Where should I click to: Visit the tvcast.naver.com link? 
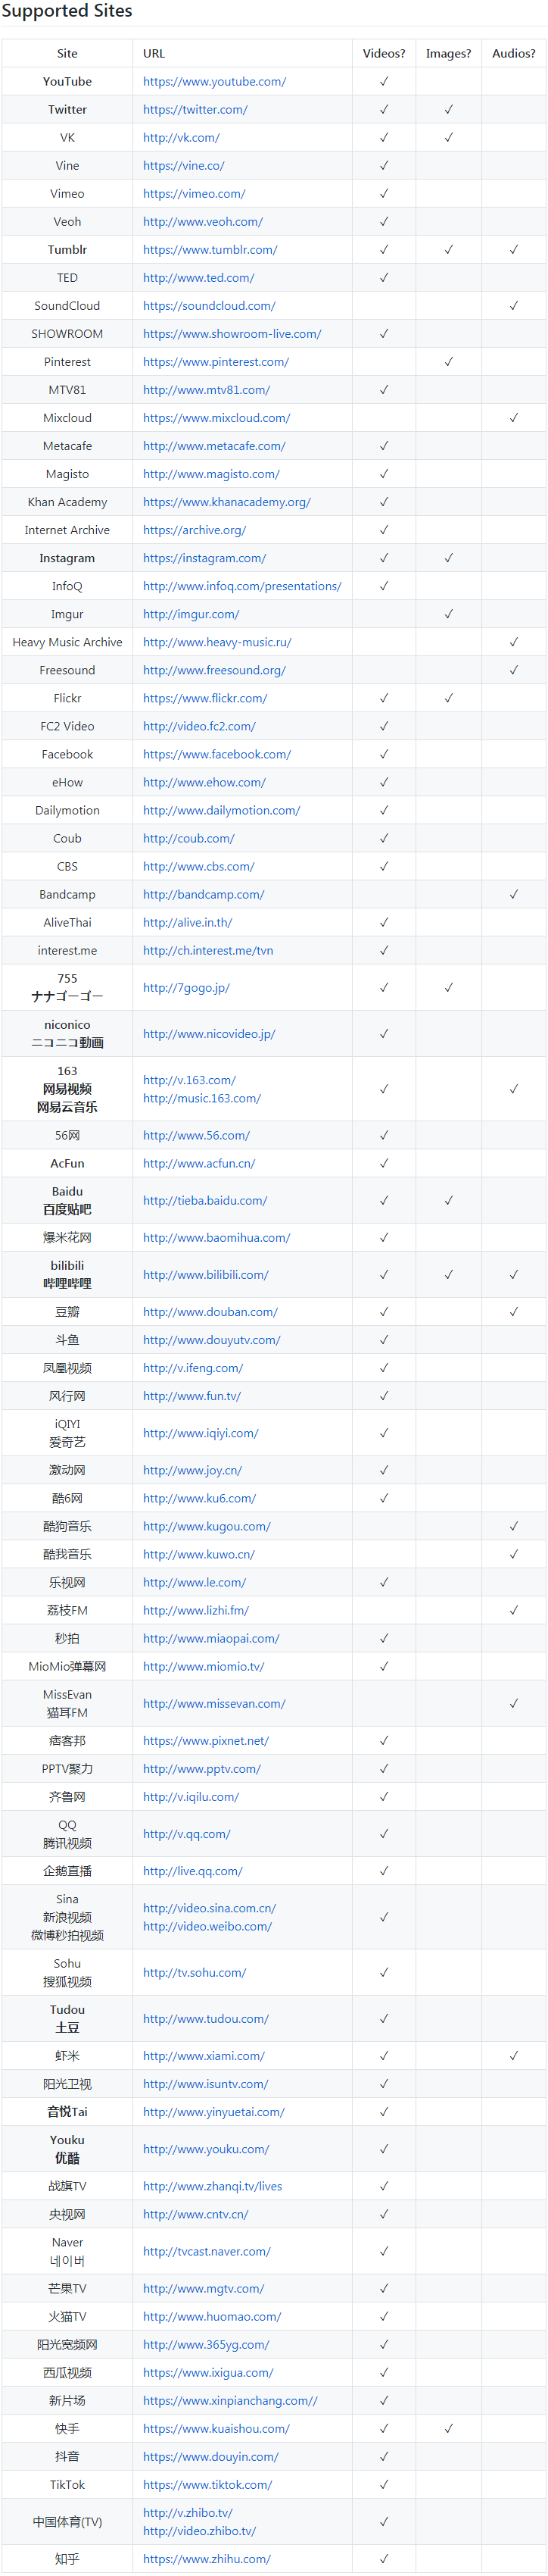click(x=206, y=2251)
